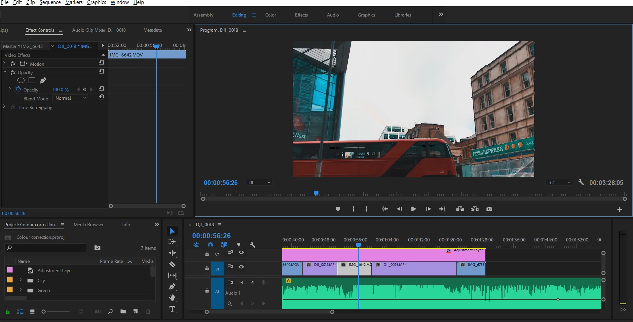Click the Lift button in Program monitor

point(460,209)
